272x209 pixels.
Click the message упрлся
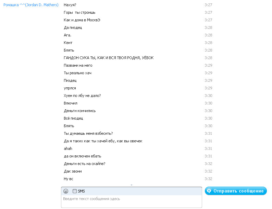point(70,88)
